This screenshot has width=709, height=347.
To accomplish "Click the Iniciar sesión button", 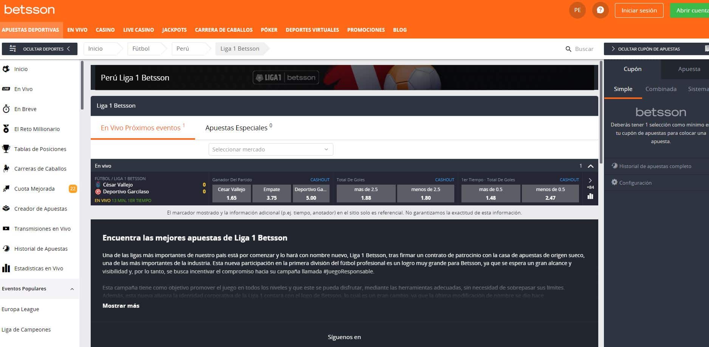I will [639, 11].
